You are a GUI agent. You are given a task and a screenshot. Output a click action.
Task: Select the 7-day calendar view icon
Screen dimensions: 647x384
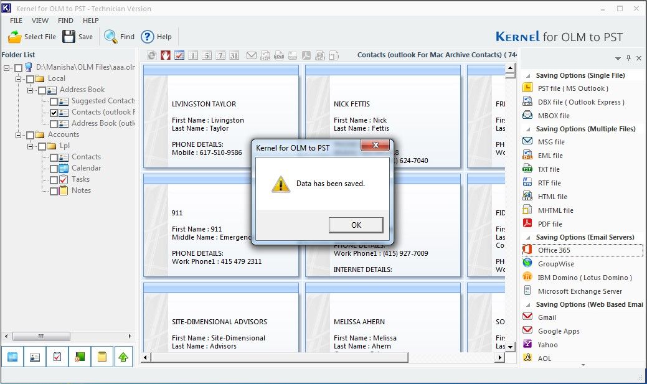(221, 55)
